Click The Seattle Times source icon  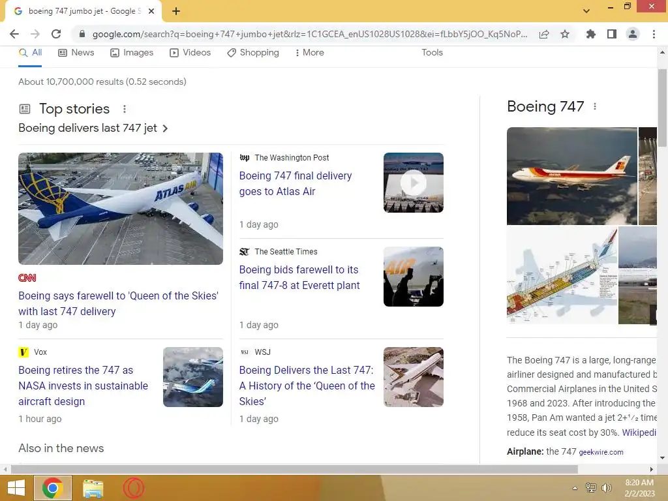244,252
